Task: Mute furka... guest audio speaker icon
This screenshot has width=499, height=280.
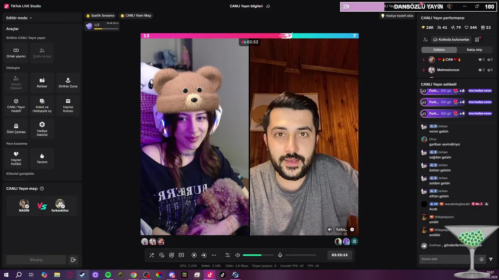Action: 330,229
